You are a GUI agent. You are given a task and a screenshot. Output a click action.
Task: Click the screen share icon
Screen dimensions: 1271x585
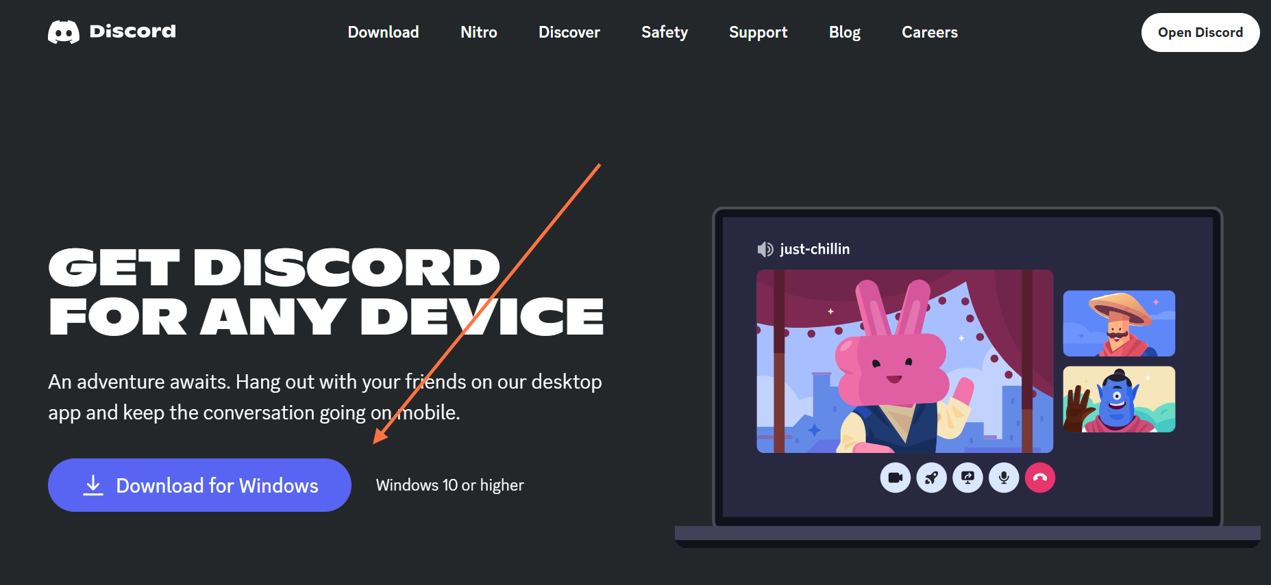click(x=967, y=478)
